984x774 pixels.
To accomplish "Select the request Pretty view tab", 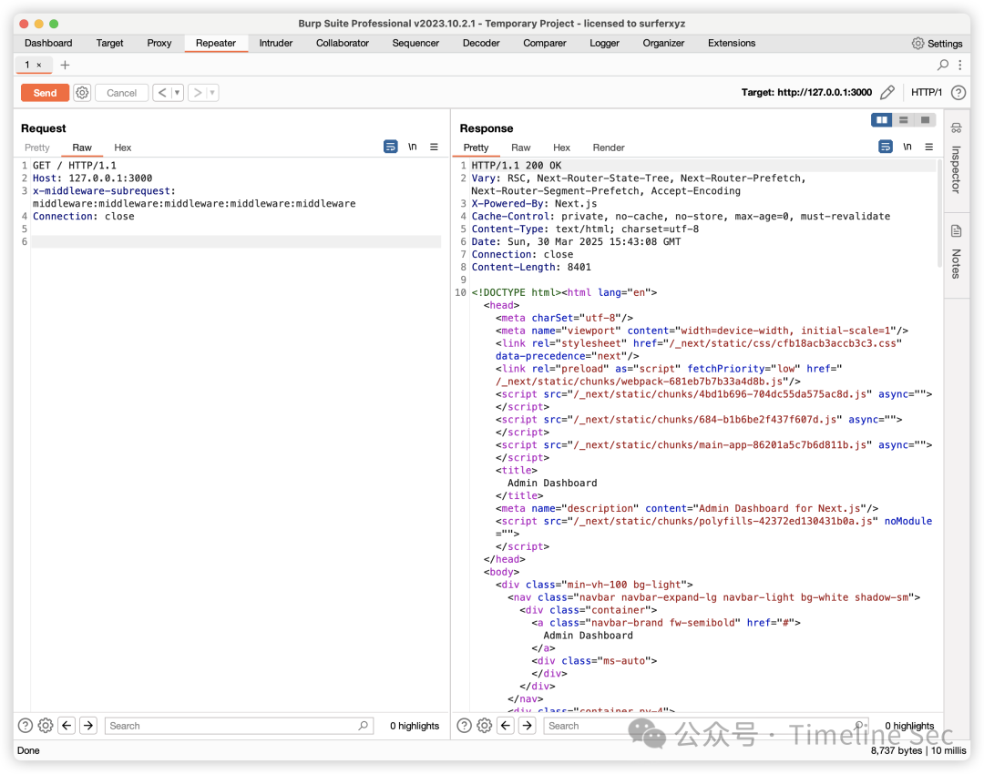I will (x=37, y=148).
